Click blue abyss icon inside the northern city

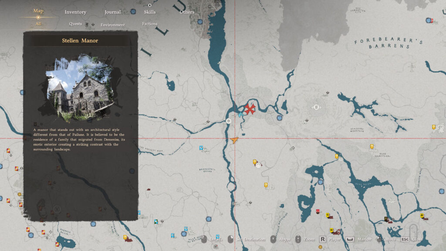[200, 22]
